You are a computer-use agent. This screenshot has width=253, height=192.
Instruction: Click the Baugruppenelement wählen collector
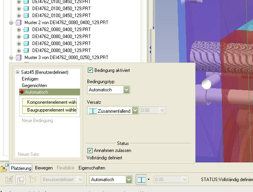click(x=49, y=110)
